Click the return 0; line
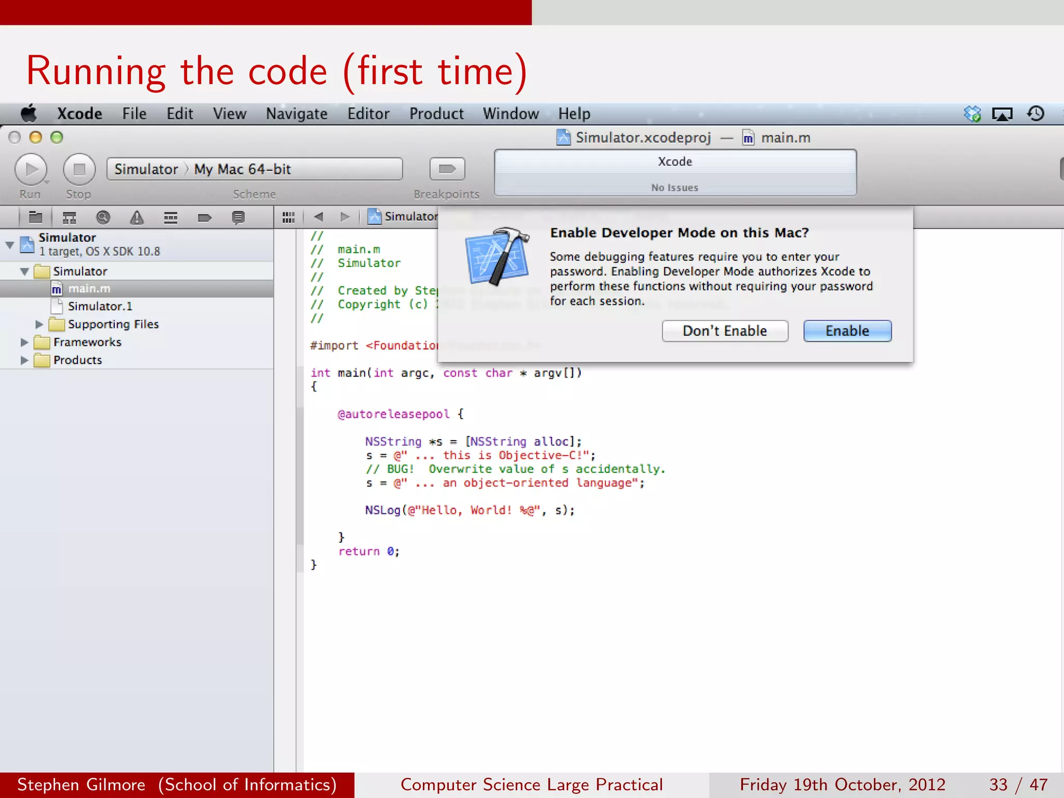The image size is (1064, 798). 369,551
